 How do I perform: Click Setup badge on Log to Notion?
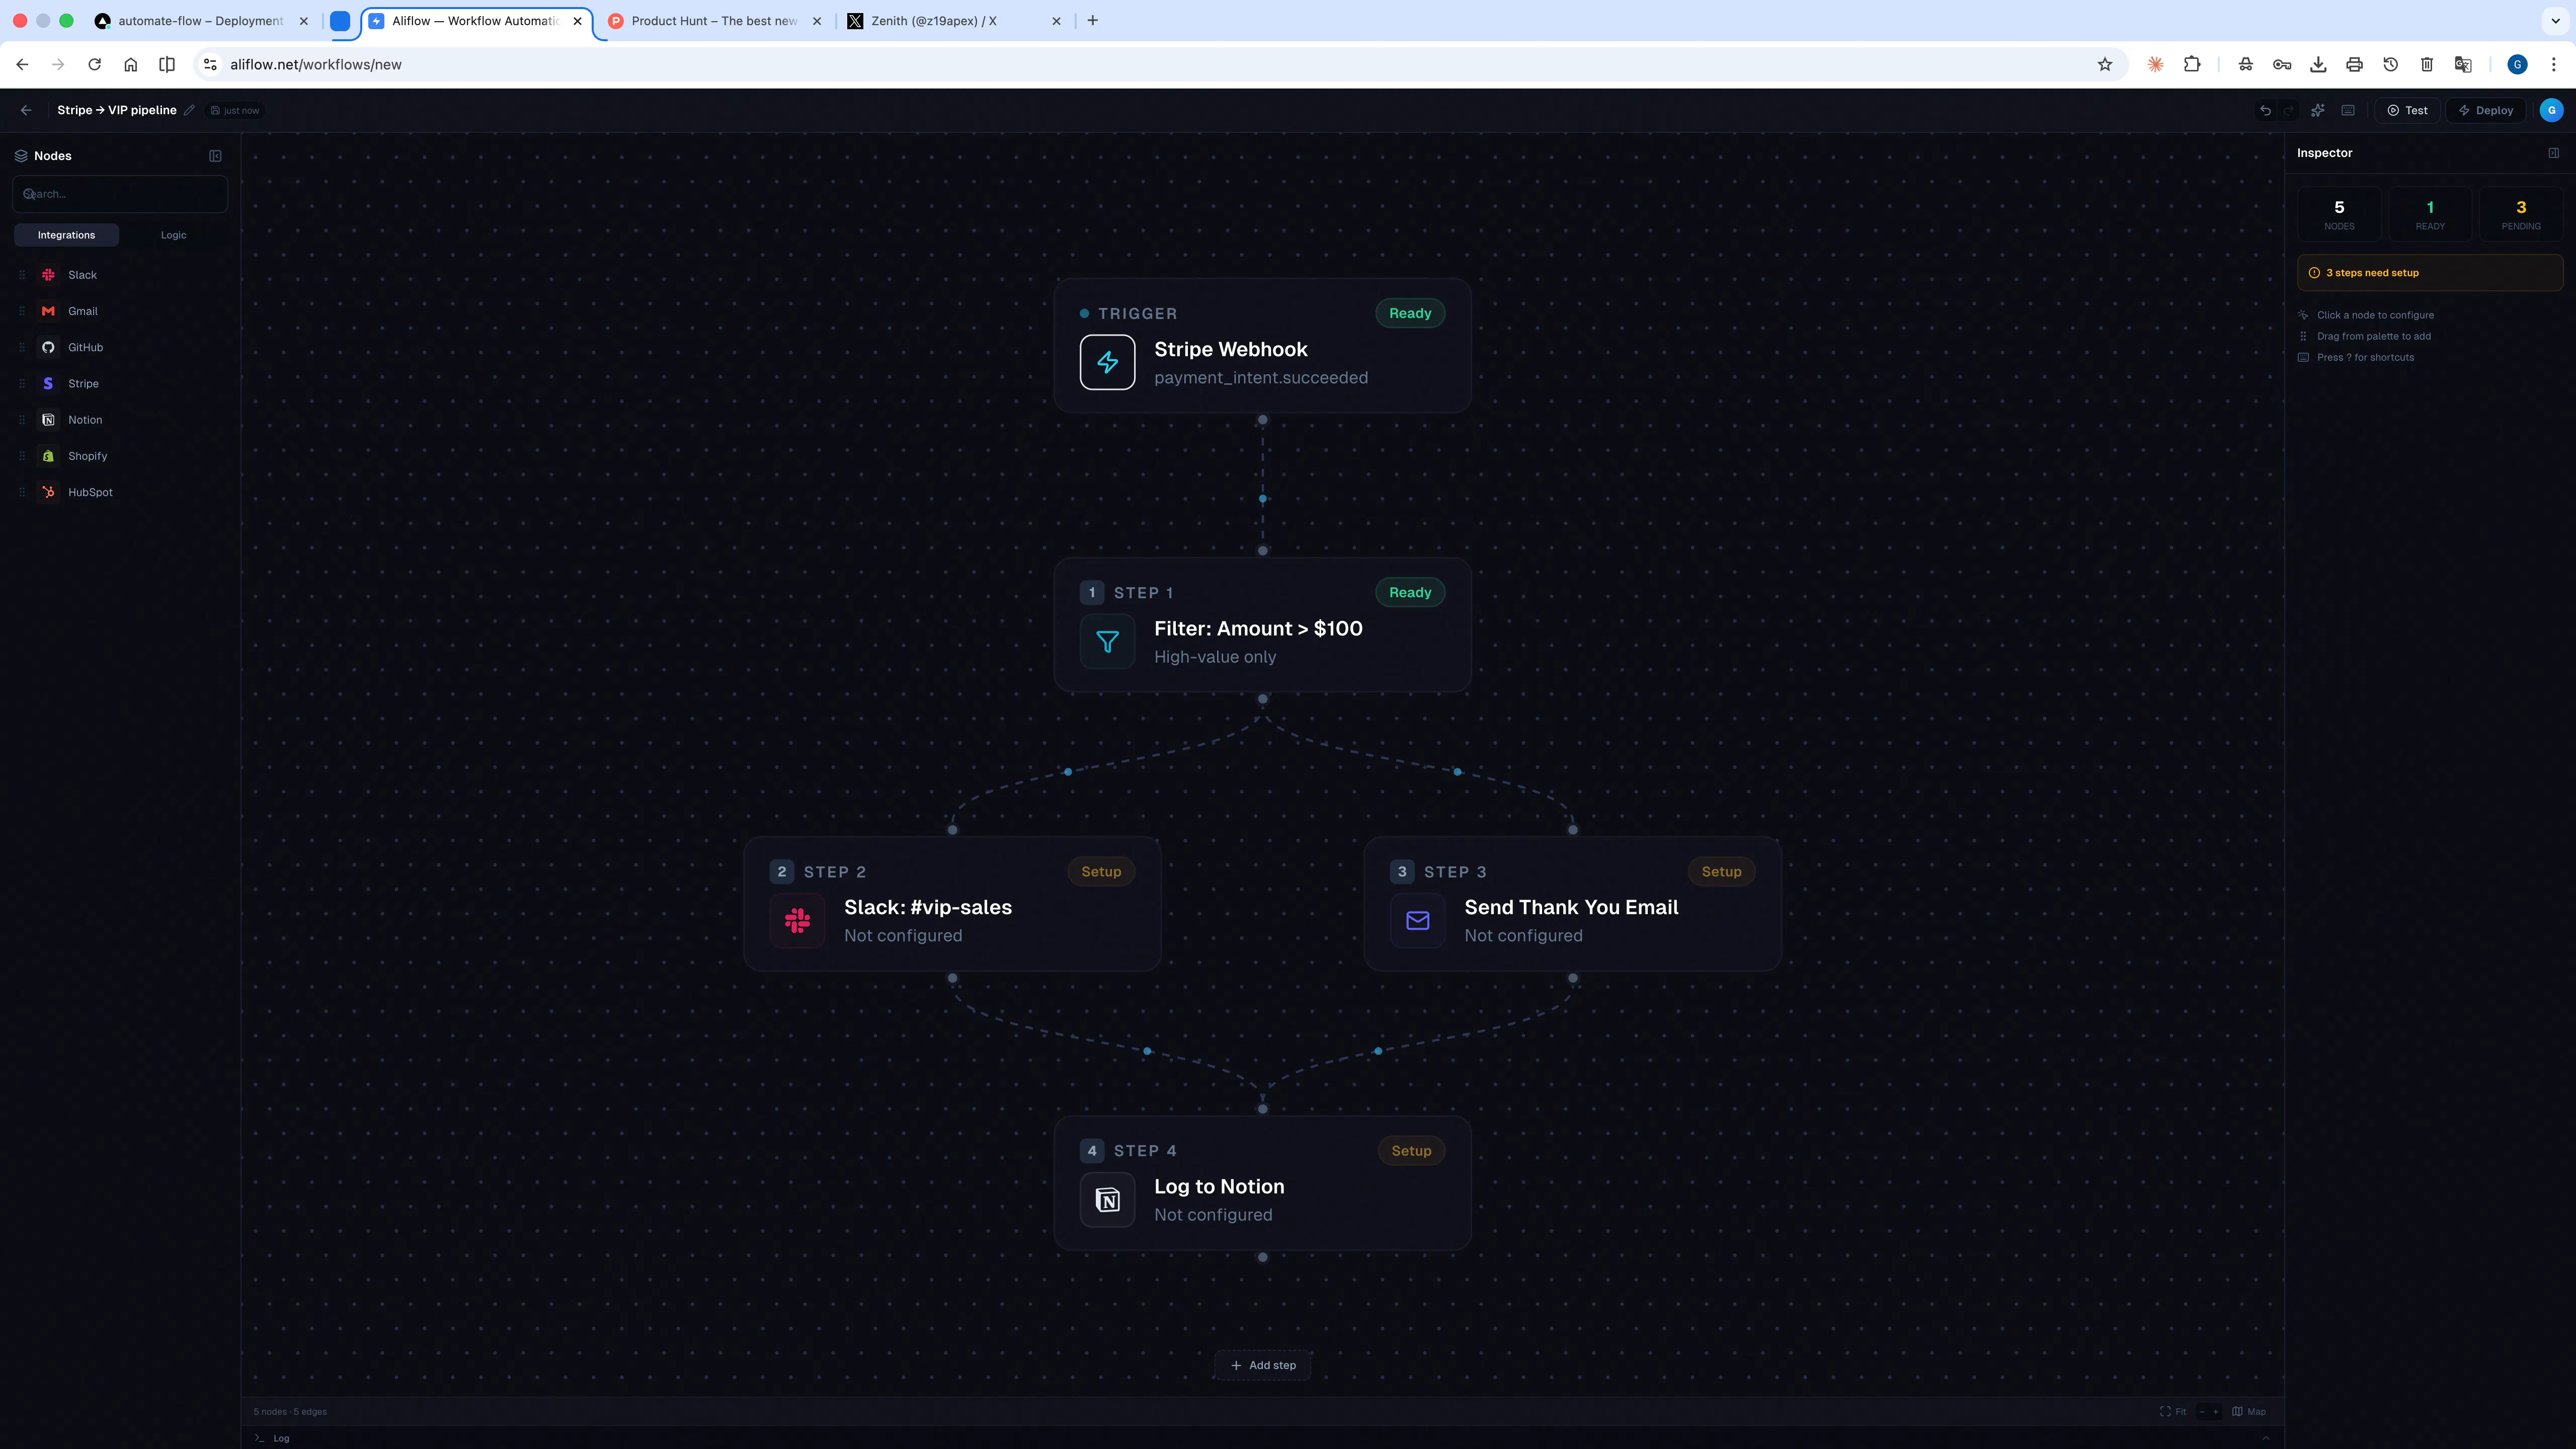1411,1150
